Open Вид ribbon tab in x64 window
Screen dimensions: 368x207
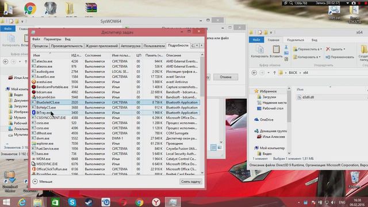(x=315, y=40)
